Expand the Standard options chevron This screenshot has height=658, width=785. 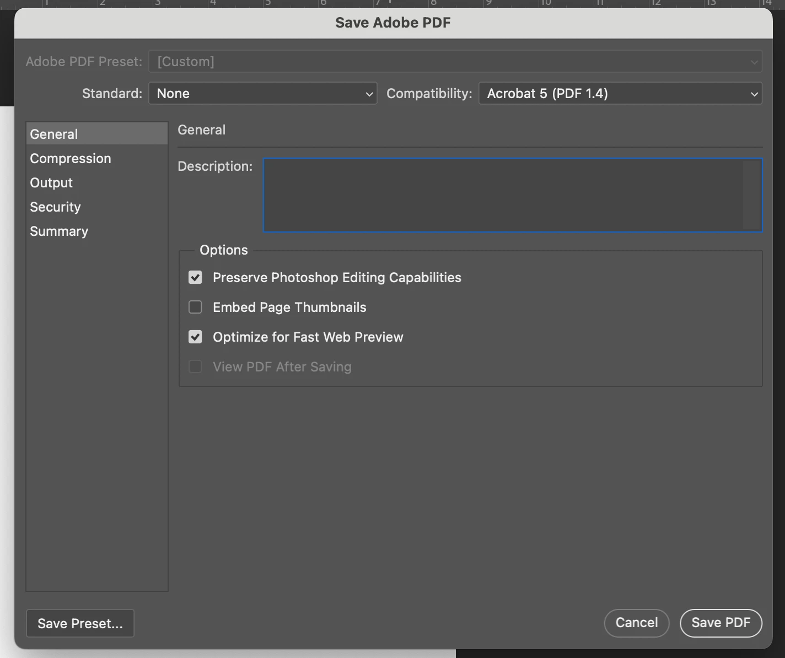coord(368,94)
